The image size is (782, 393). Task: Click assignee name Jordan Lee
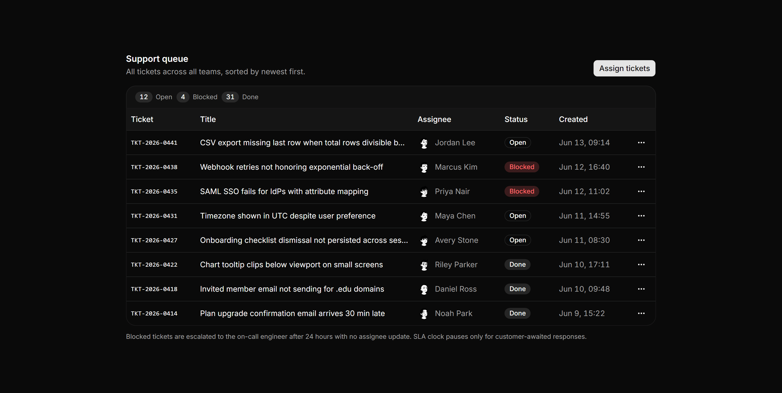pos(455,143)
